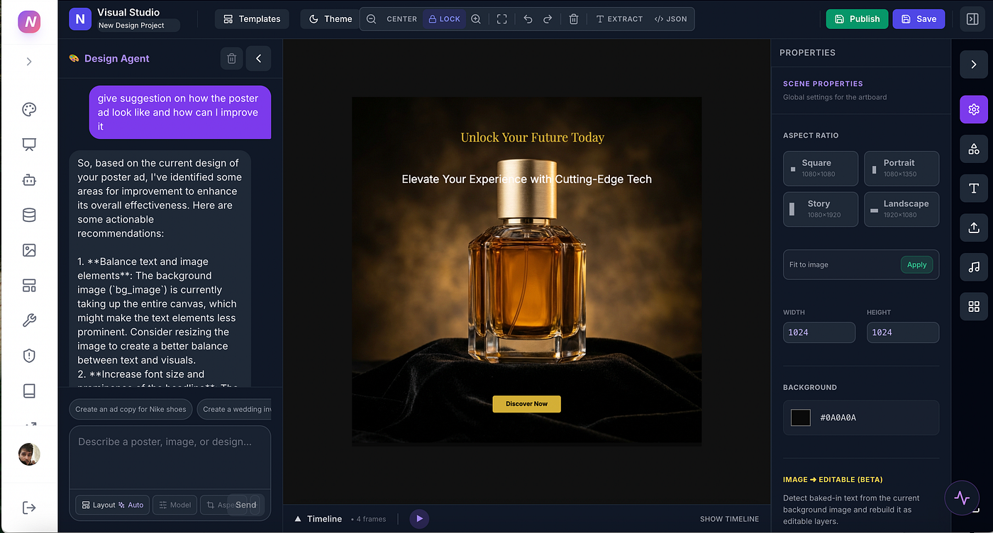The width and height of the screenshot is (993, 533).
Task: Open the activity pulse floating button
Action: [962, 498]
